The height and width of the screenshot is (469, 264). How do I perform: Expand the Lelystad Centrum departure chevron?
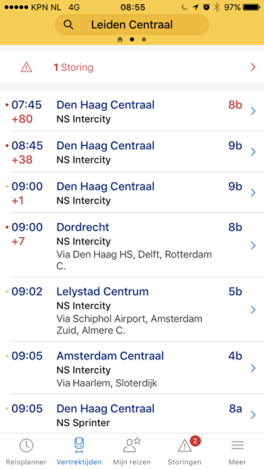tap(253, 310)
